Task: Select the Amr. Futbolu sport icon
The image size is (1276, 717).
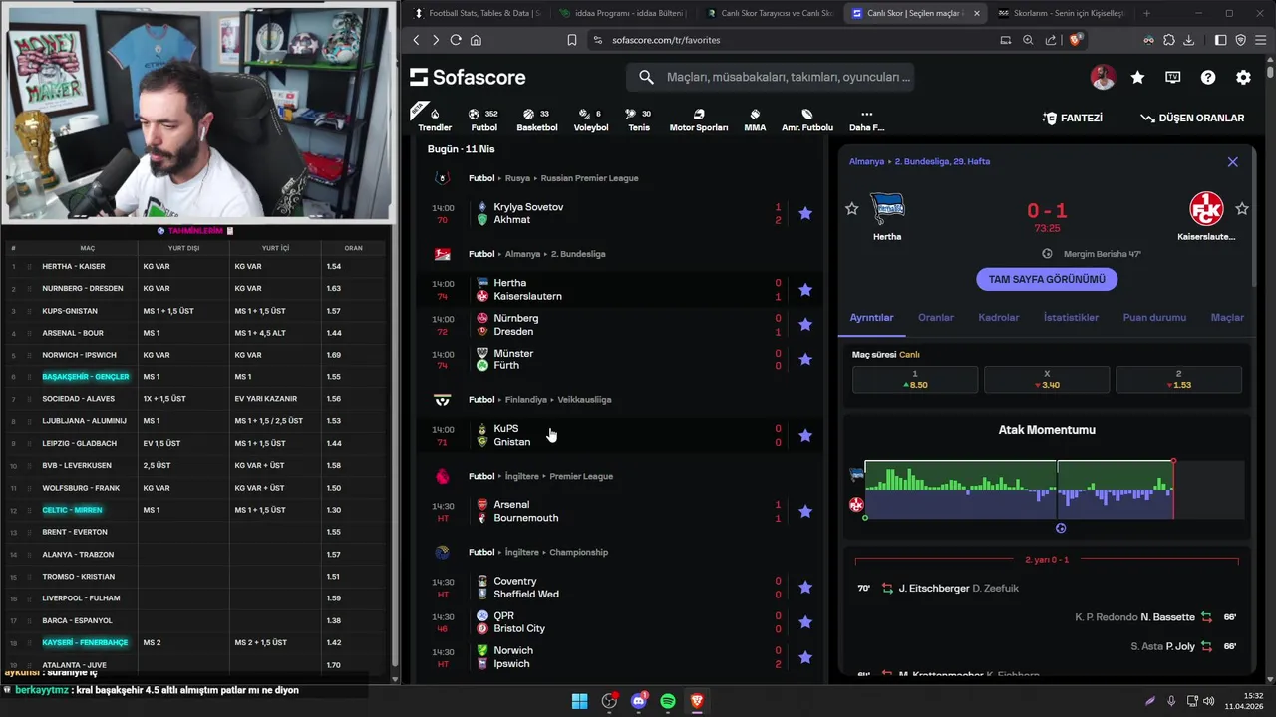Action: (806, 119)
